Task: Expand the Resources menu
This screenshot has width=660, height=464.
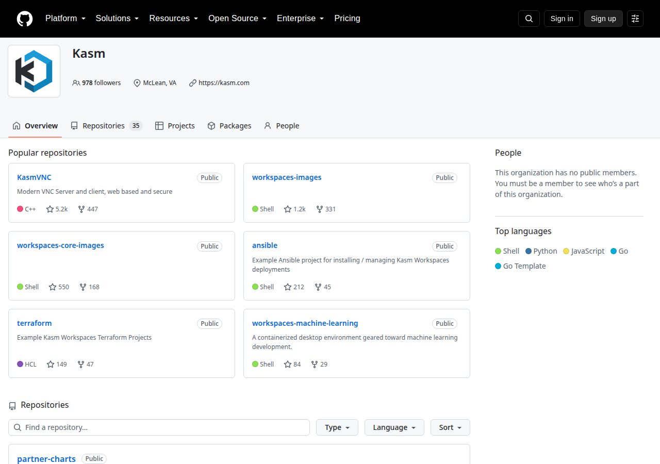Action: (x=174, y=19)
